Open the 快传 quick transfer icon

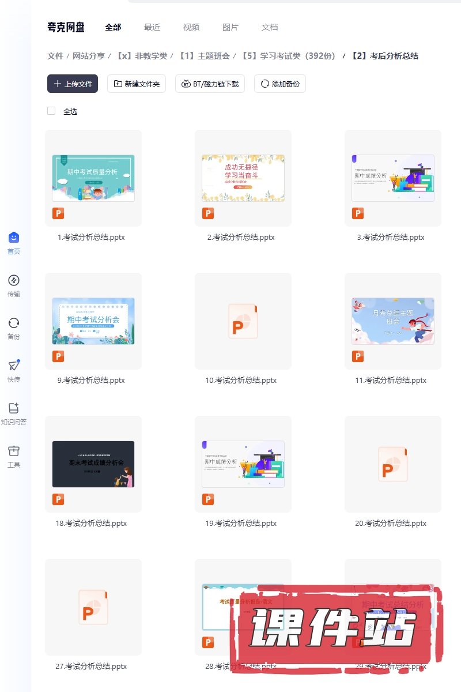coord(14,366)
